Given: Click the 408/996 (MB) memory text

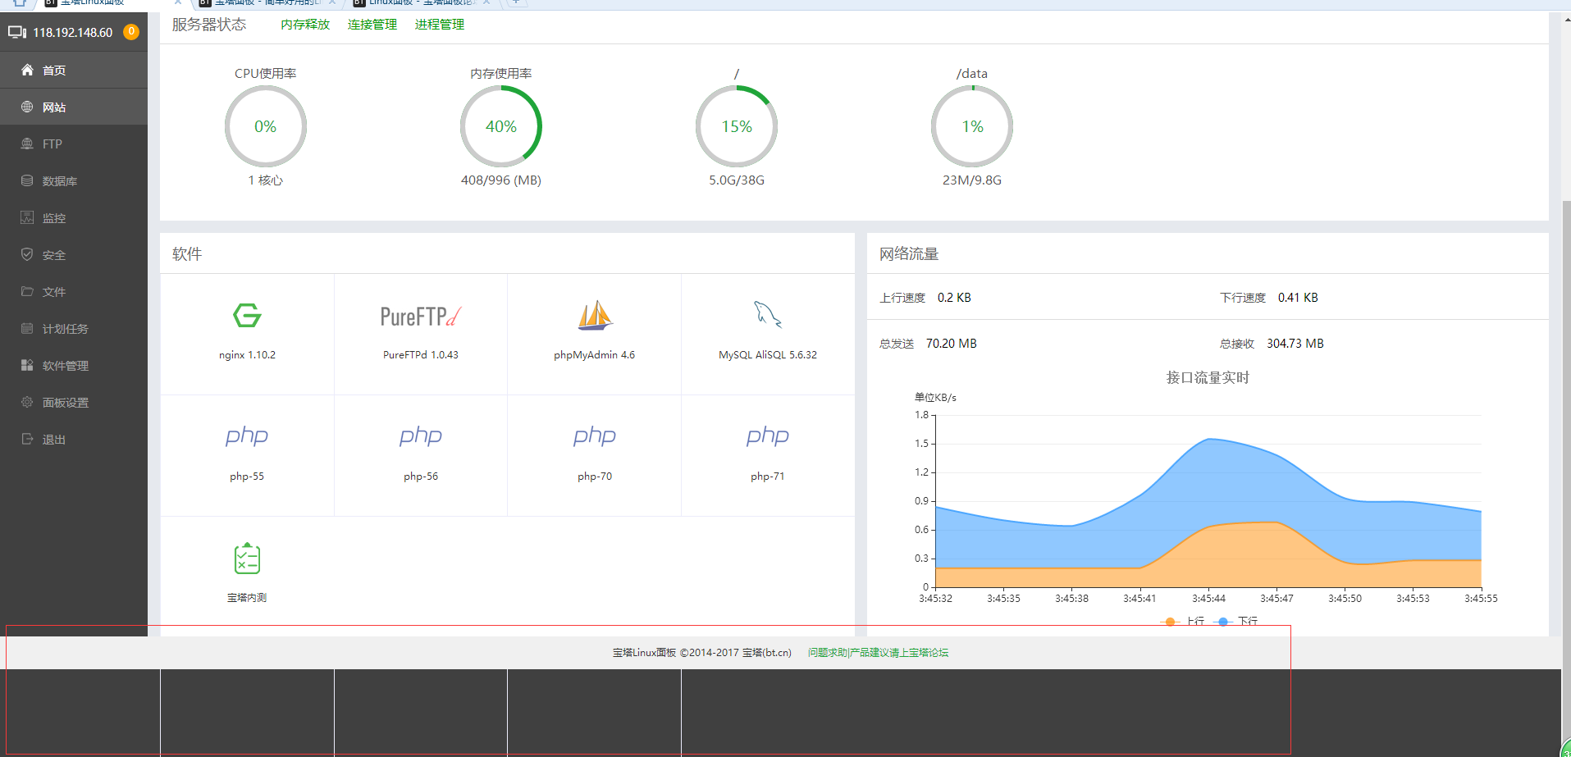Looking at the screenshot, I should tap(501, 180).
